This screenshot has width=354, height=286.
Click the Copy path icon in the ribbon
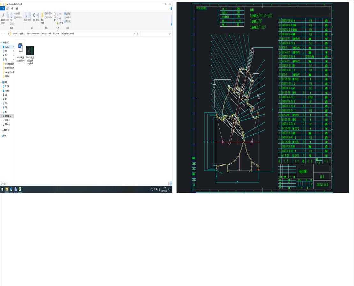pyautogui.click(x=15, y=14)
